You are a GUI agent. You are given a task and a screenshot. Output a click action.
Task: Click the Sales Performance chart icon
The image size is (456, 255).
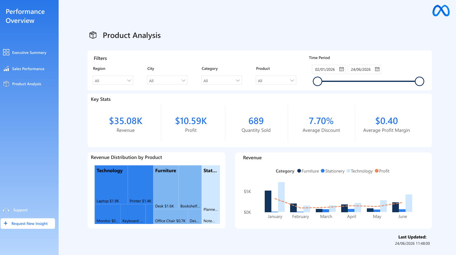click(x=6, y=69)
